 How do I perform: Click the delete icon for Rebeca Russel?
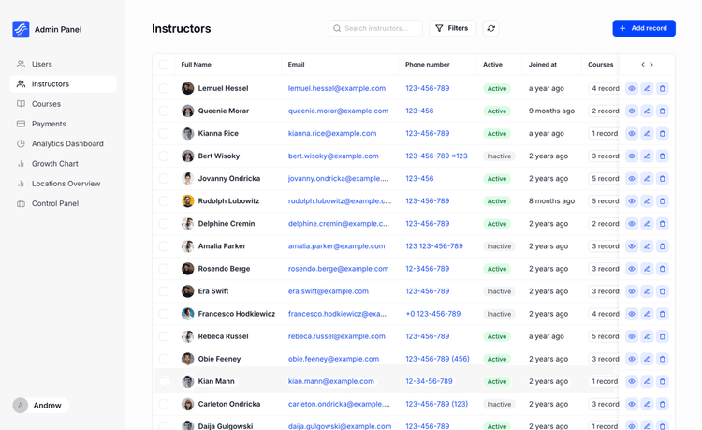point(662,336)
